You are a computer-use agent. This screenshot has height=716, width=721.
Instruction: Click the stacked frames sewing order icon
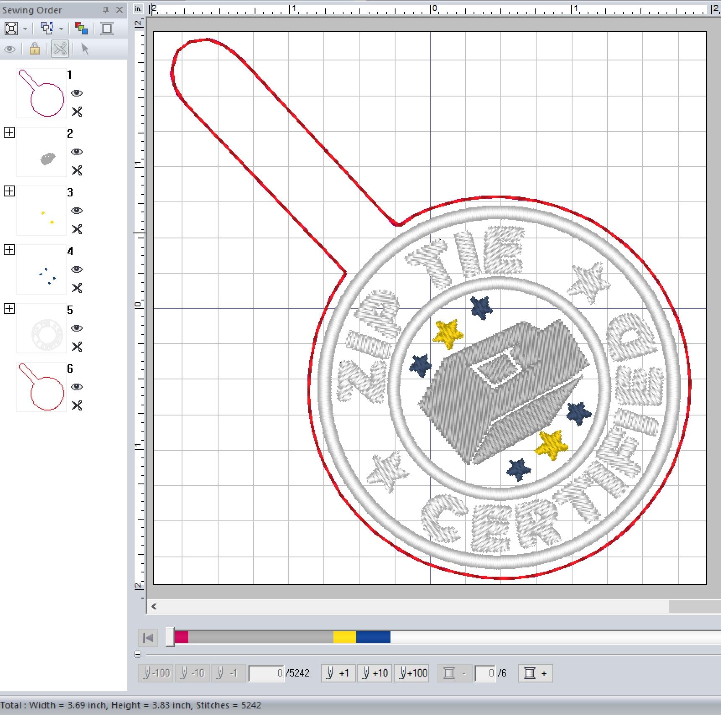[x=47, y=29]
